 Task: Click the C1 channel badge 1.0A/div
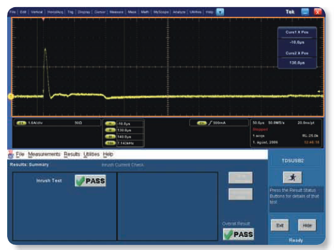click(21, 123)
